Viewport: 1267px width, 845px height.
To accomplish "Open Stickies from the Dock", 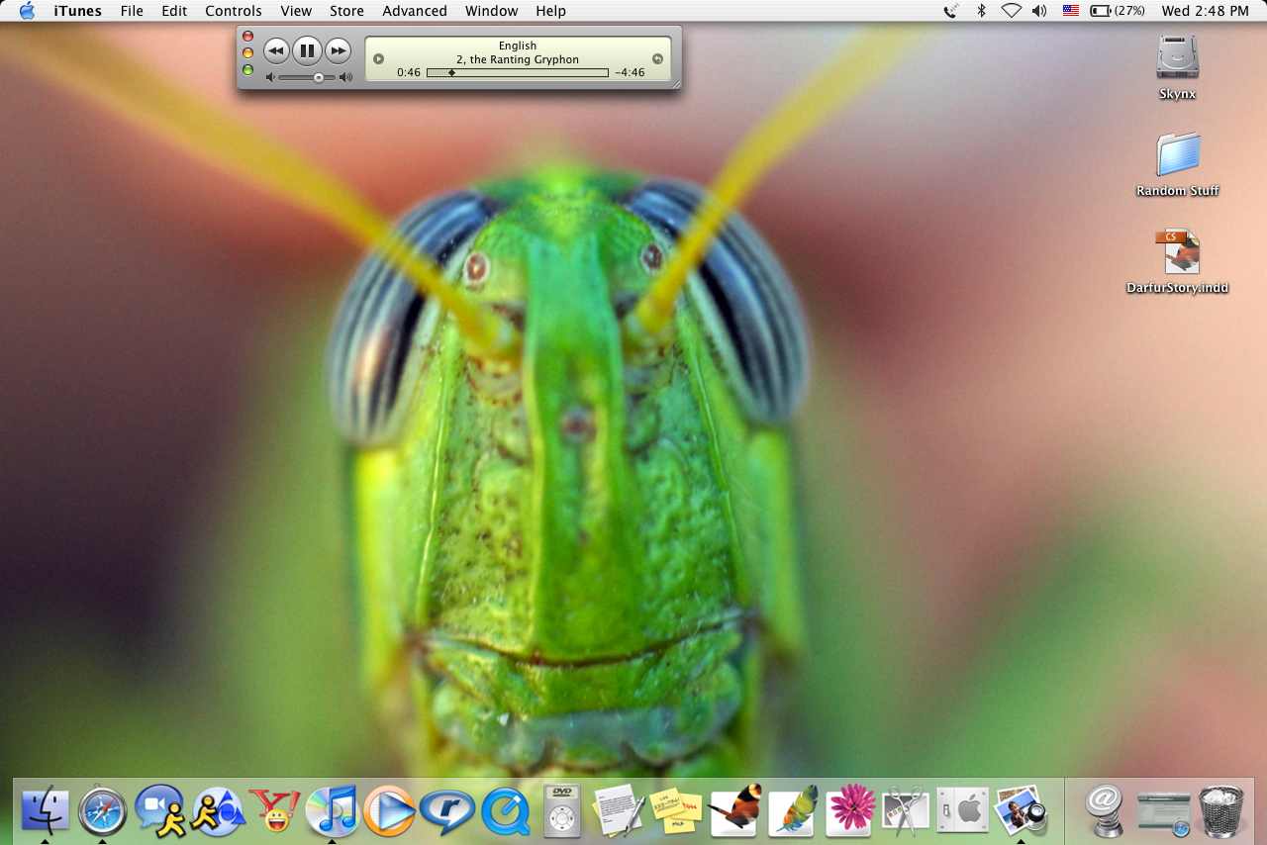I will coord(677,811).
